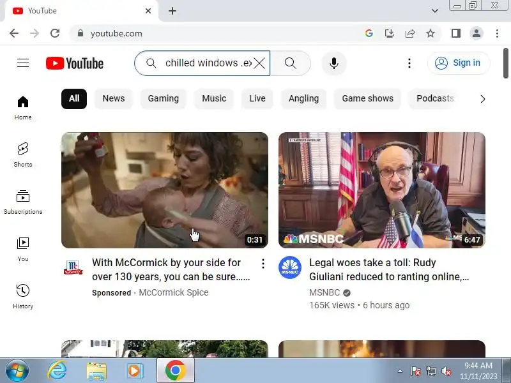This screenshot has width=511, height=383.
Task: Go back with browser back arrow
Action: click(14, 33)
